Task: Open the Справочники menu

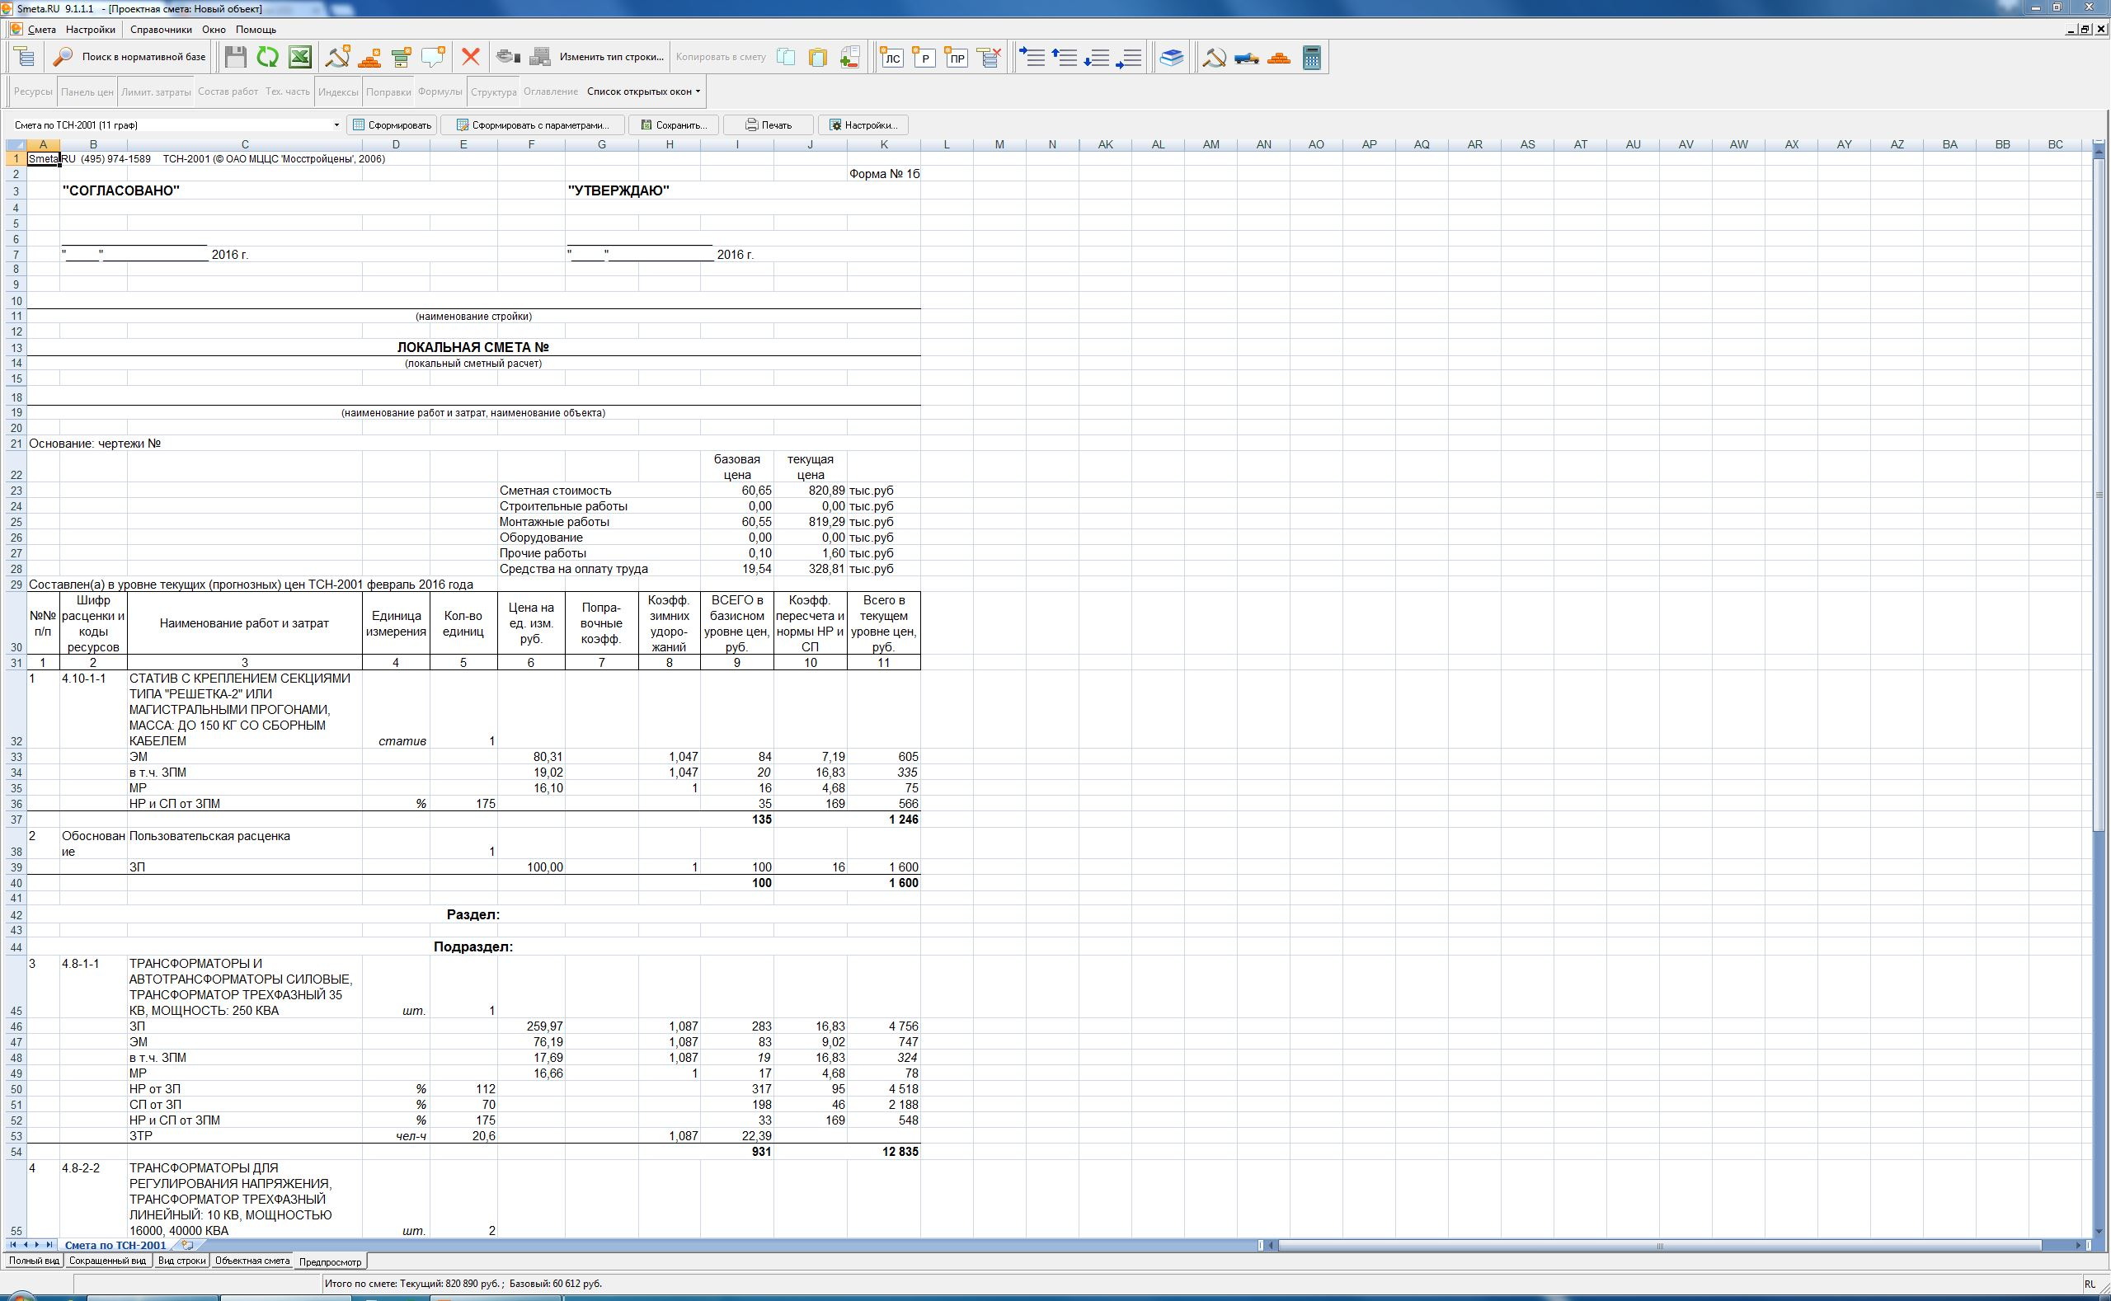Action: point(161,29)
